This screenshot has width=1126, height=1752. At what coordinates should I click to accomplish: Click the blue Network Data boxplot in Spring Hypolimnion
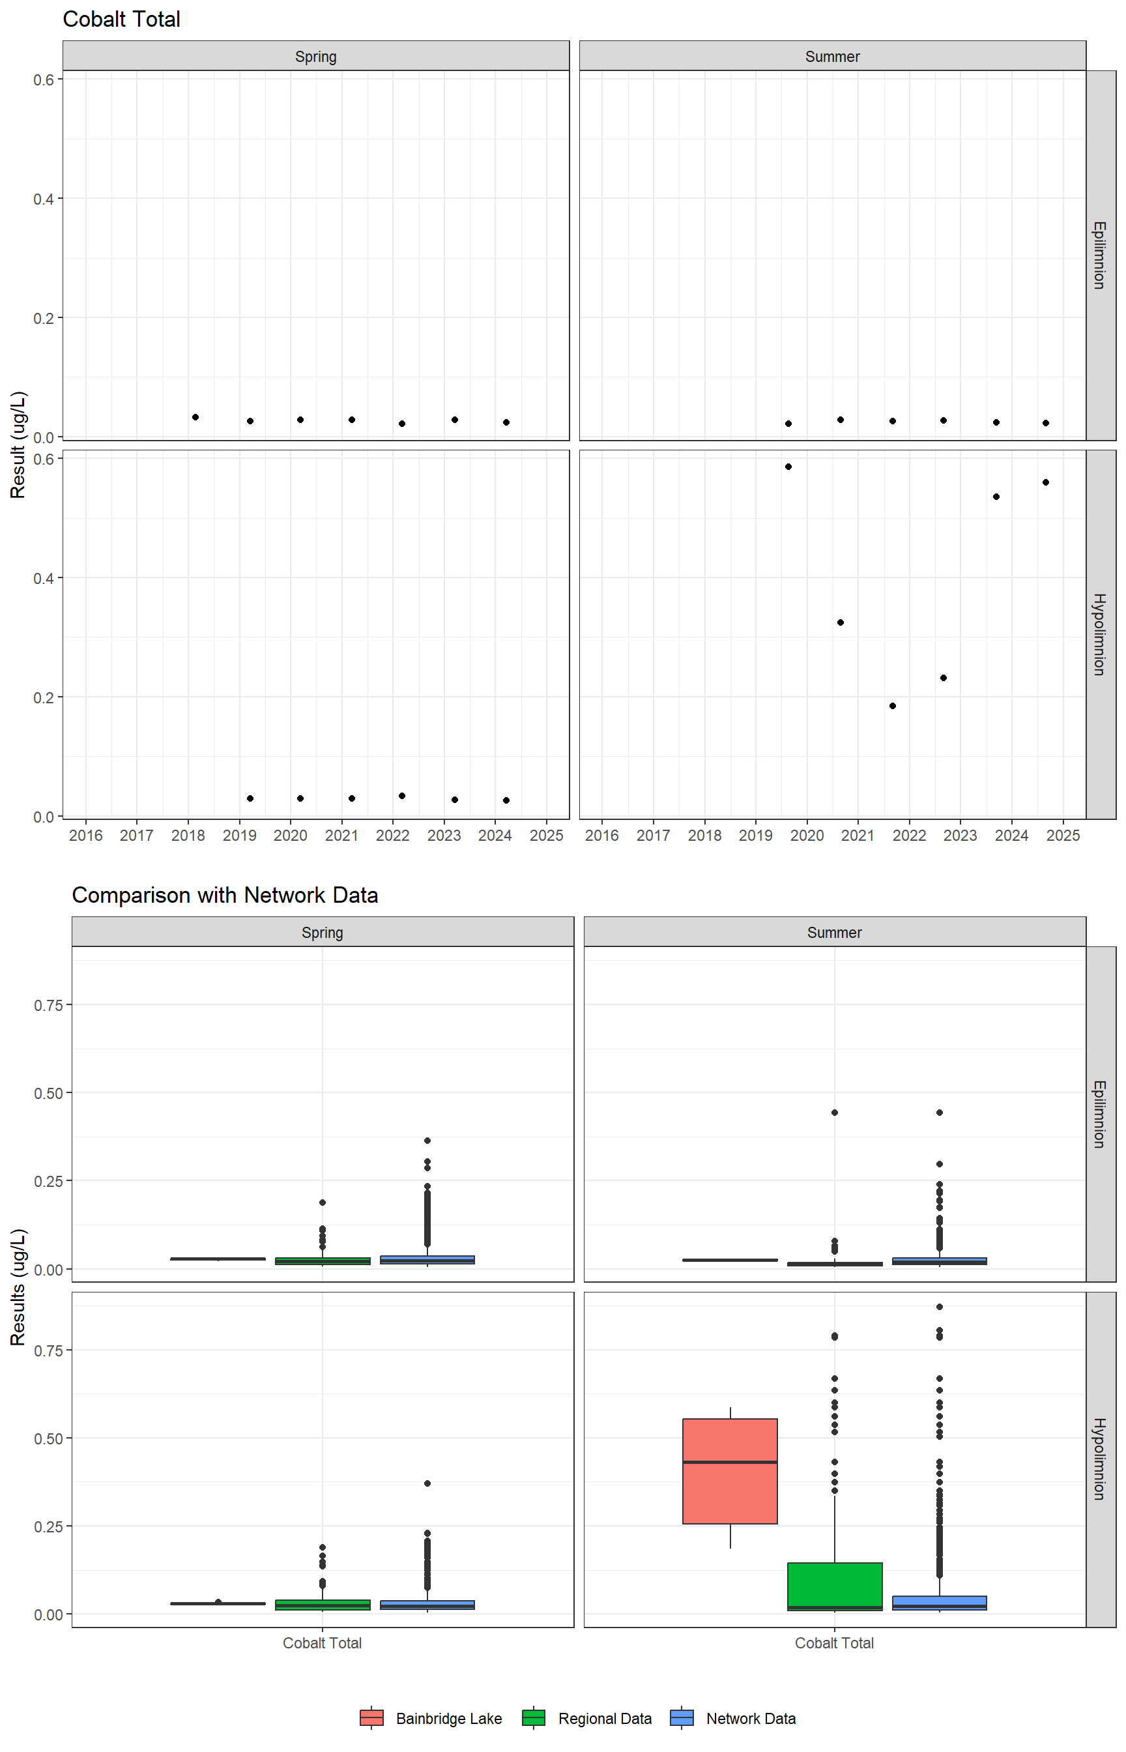pos(427,1605)
